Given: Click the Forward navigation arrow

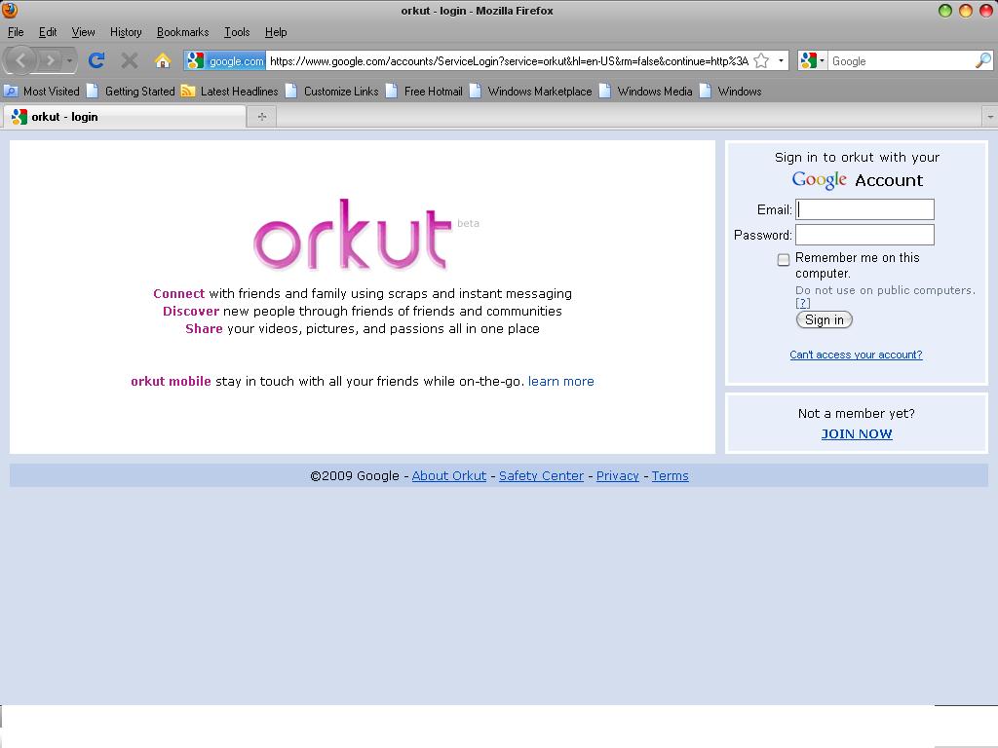Looking at the screenshot, I should [50, 61].
